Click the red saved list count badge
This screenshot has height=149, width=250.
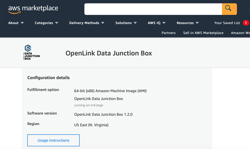pos(246,23)
